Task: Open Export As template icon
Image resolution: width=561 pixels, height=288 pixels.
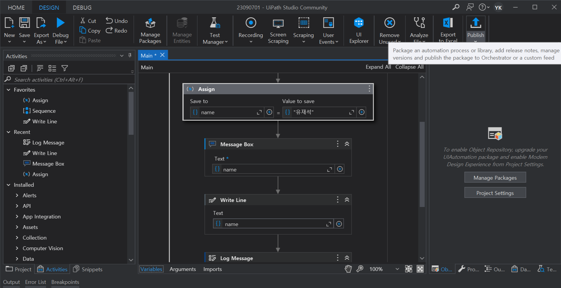Action: click(41, 23)
